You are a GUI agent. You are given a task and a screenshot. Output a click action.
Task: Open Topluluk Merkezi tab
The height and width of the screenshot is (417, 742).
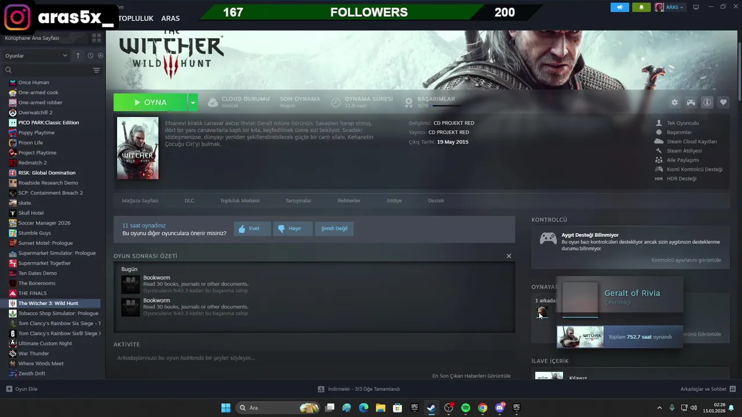click(x=239, y=200)
